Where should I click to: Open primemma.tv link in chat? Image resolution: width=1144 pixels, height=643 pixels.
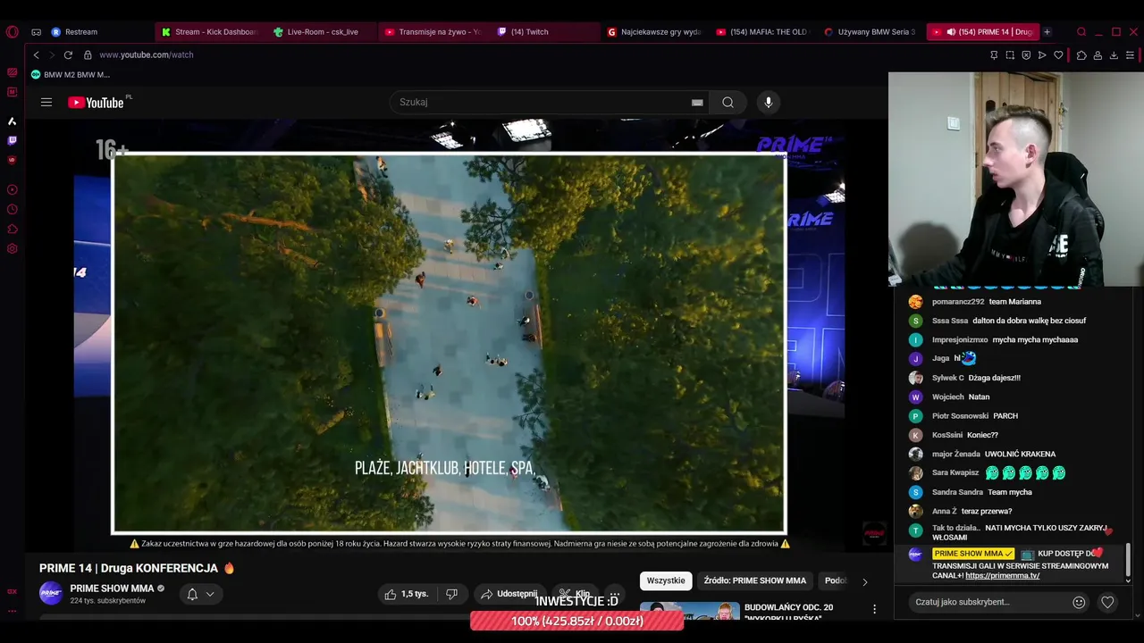pos(1002,576)
